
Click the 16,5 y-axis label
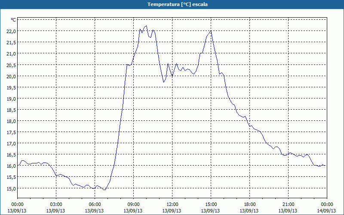tap(11, 155)
